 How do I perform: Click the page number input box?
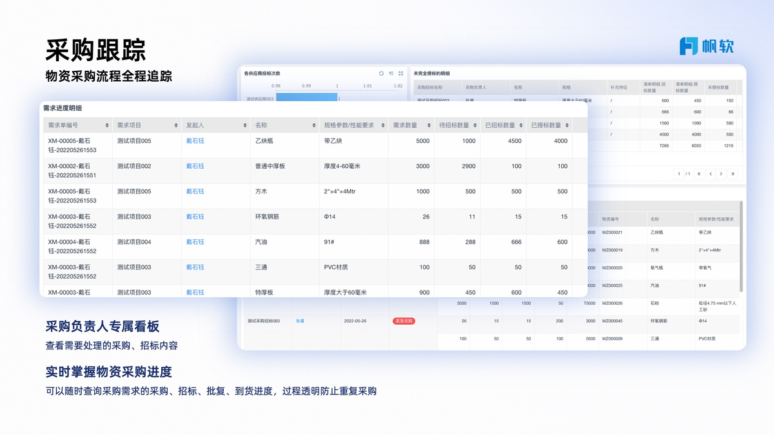click(x=679, y=174)
